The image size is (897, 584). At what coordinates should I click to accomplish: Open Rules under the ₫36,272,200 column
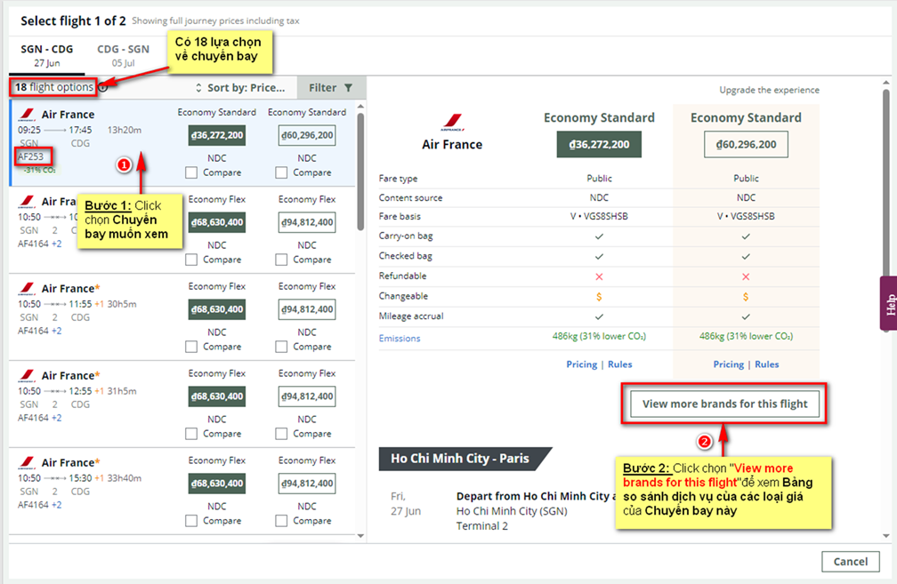click(620, 364)
